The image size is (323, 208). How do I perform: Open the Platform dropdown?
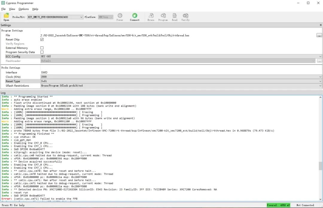(106, 17)
